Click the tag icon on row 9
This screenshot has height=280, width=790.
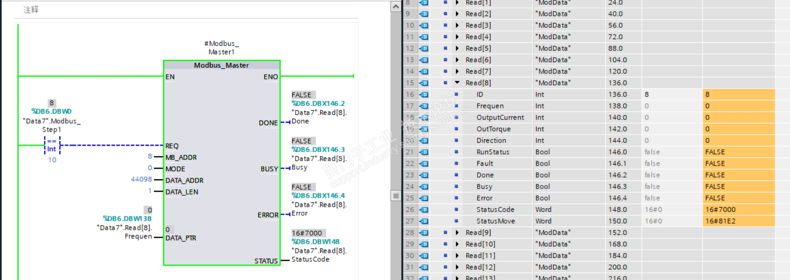(x=424, y=14)
